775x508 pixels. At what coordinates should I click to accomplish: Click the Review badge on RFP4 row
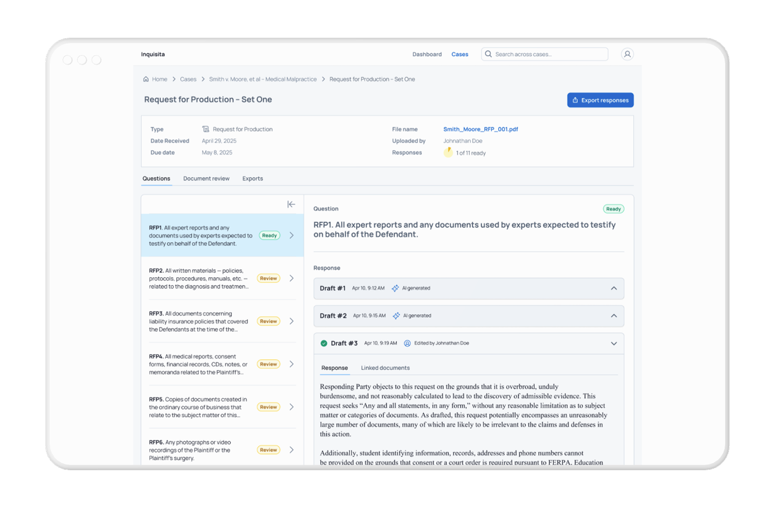tap(268, 364)
